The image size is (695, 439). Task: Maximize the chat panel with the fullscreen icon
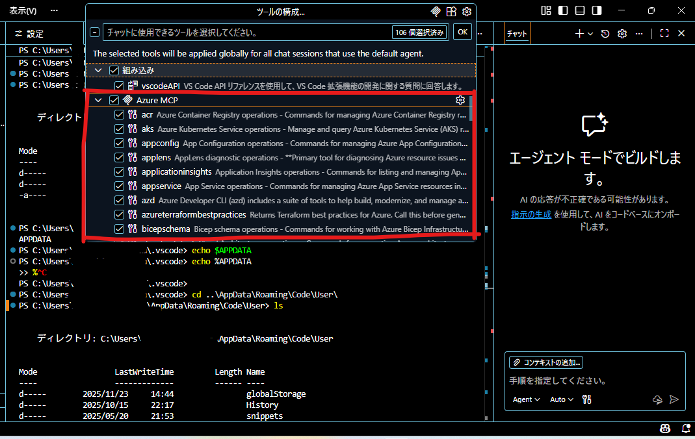point(664,34)
